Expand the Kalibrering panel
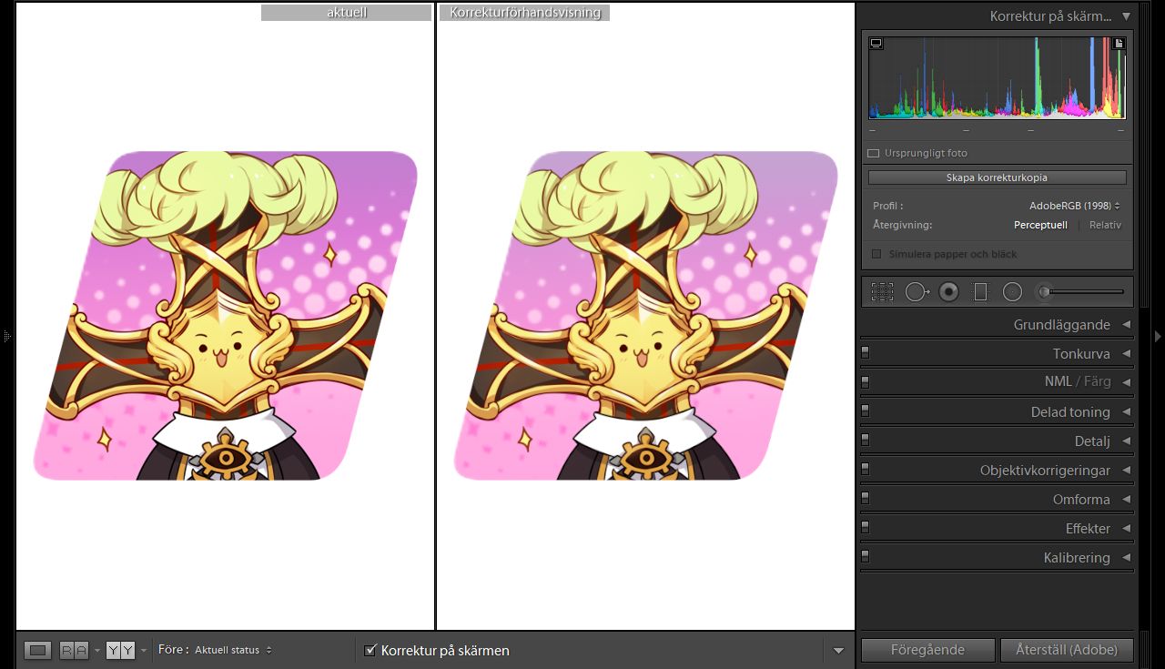This screenshot has width=1165, height=669. (1126, 558)
